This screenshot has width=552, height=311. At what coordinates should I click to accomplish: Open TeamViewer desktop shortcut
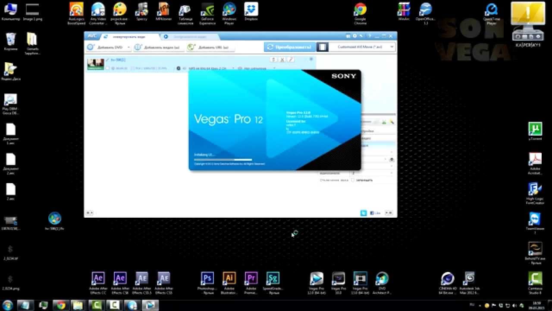coord(535,223)
